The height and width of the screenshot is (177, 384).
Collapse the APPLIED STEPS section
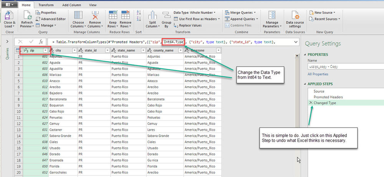click(305, 84)
